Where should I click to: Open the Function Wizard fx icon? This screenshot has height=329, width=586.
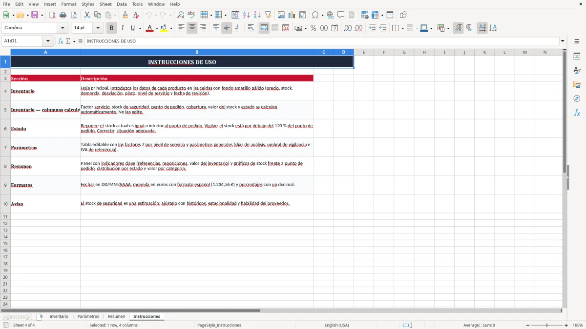(x=61, y=41)
